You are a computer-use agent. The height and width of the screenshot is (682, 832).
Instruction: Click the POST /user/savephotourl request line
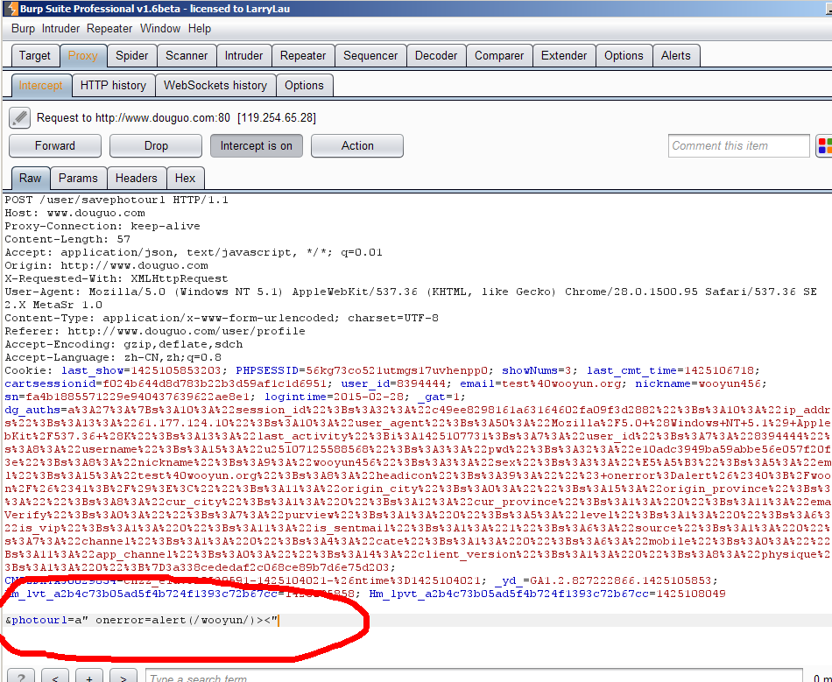point(116,200)
